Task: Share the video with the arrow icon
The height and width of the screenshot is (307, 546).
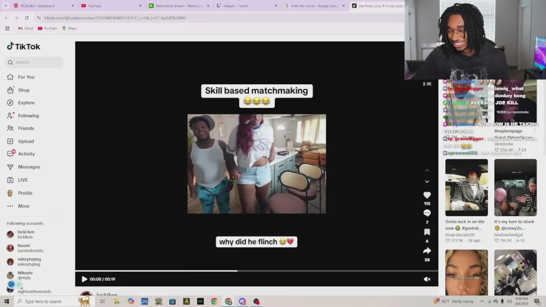Action: [x=427, y=251]
